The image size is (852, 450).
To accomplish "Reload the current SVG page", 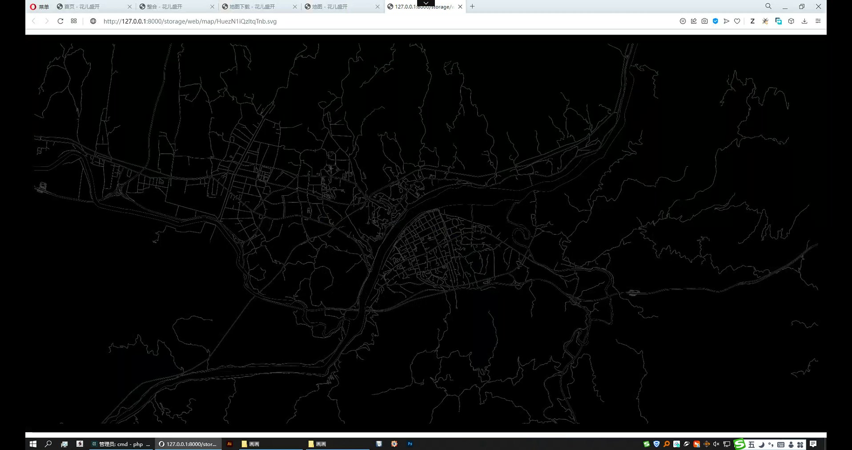I will tap(60, 21).
